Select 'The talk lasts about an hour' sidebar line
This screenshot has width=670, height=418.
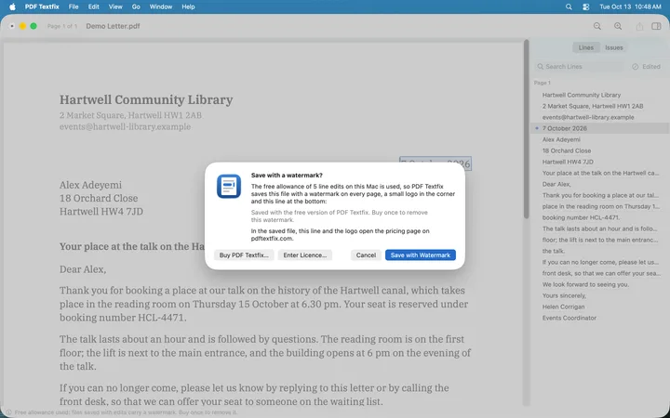point(600,229)
